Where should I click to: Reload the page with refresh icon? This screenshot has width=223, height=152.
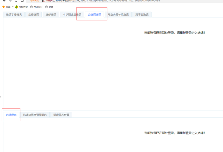coord(16,1)
